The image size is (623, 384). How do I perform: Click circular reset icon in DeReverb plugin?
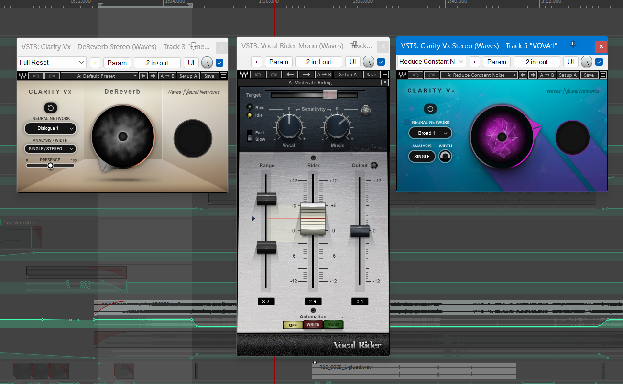coord(51,108)
